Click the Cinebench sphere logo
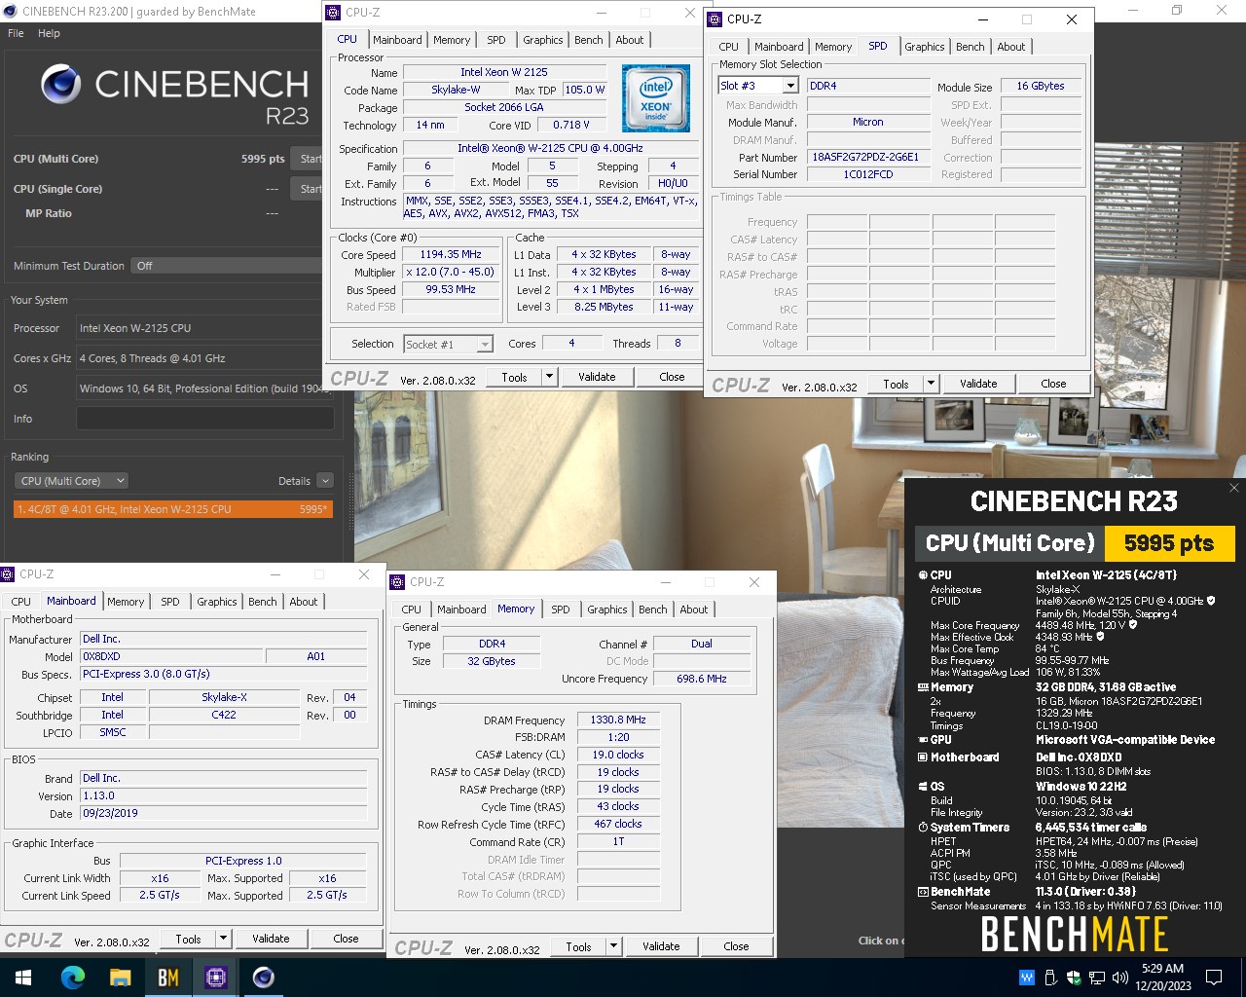Image resolution: width=1246 pixels, height=997 pixels. pos(60,85)
